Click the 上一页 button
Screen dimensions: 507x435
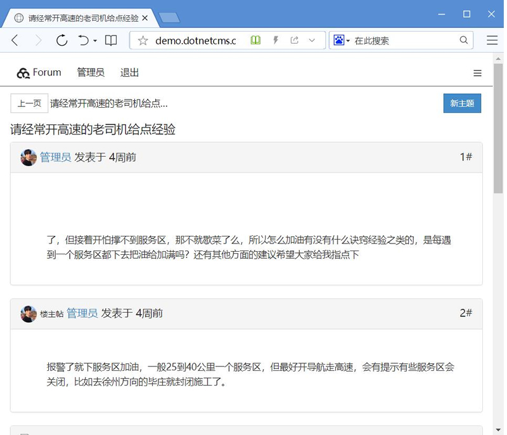[x=29, y=103]
